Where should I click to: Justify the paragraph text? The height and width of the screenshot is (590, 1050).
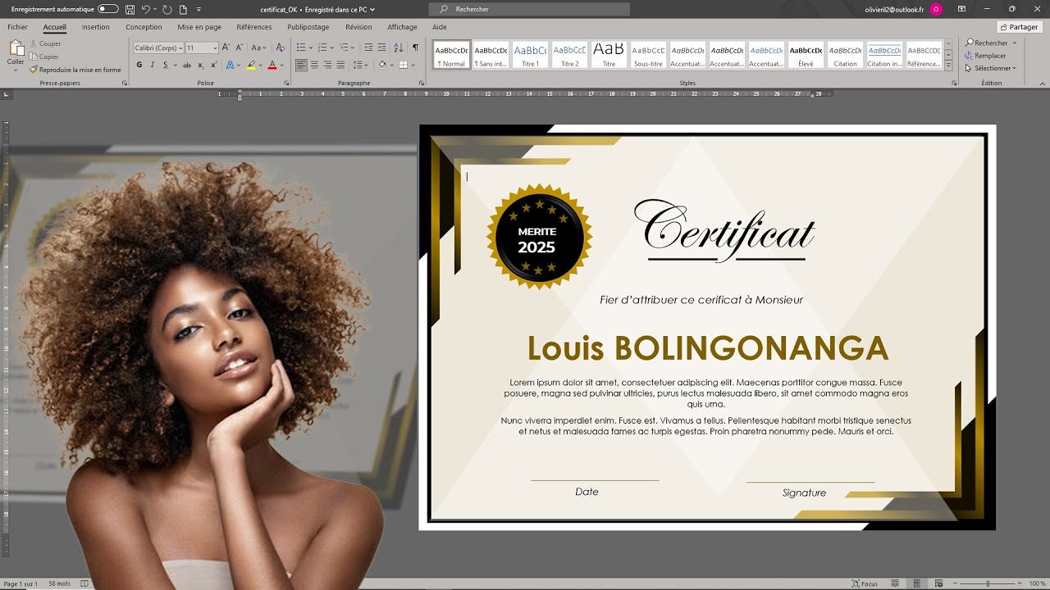coord(340,65)
